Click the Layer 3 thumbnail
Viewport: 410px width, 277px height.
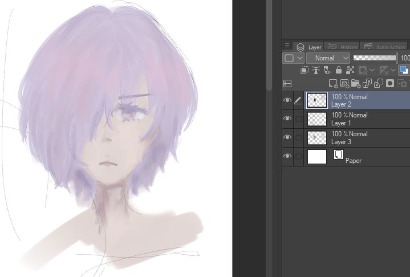coord(317,138)
